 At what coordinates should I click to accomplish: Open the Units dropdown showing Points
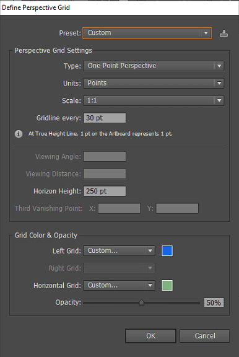(x=154, y=83)
